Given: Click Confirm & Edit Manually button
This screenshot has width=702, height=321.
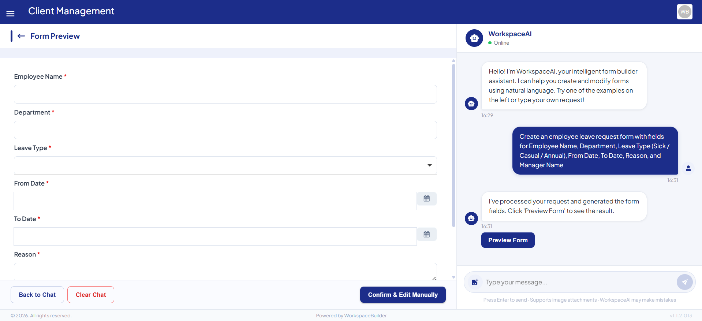Looking at the screenshot, I should [403, 295].
